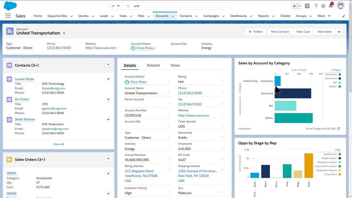Open the Contacts list actions dropdown
The height and width of the screenshot is (198, 352).
[108, 64]
